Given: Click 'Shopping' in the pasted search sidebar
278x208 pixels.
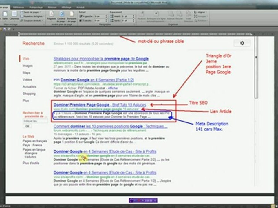Looking at the screenshot, I should point(29,94).
